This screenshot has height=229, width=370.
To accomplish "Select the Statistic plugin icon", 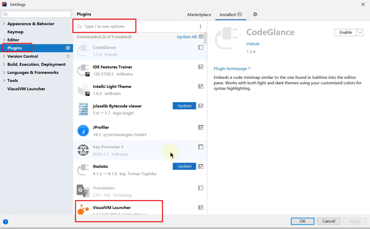I will coord(83,169).
